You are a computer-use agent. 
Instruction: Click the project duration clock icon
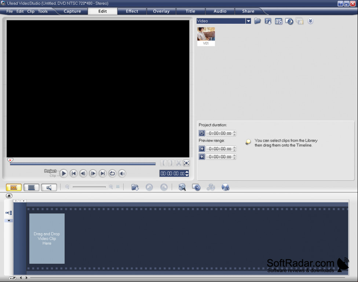coord(202,133)
